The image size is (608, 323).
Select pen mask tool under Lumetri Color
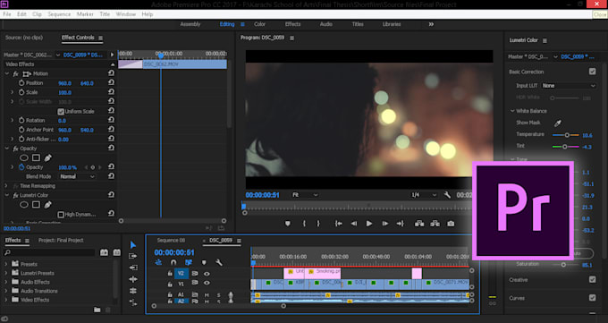click(47, 205)
